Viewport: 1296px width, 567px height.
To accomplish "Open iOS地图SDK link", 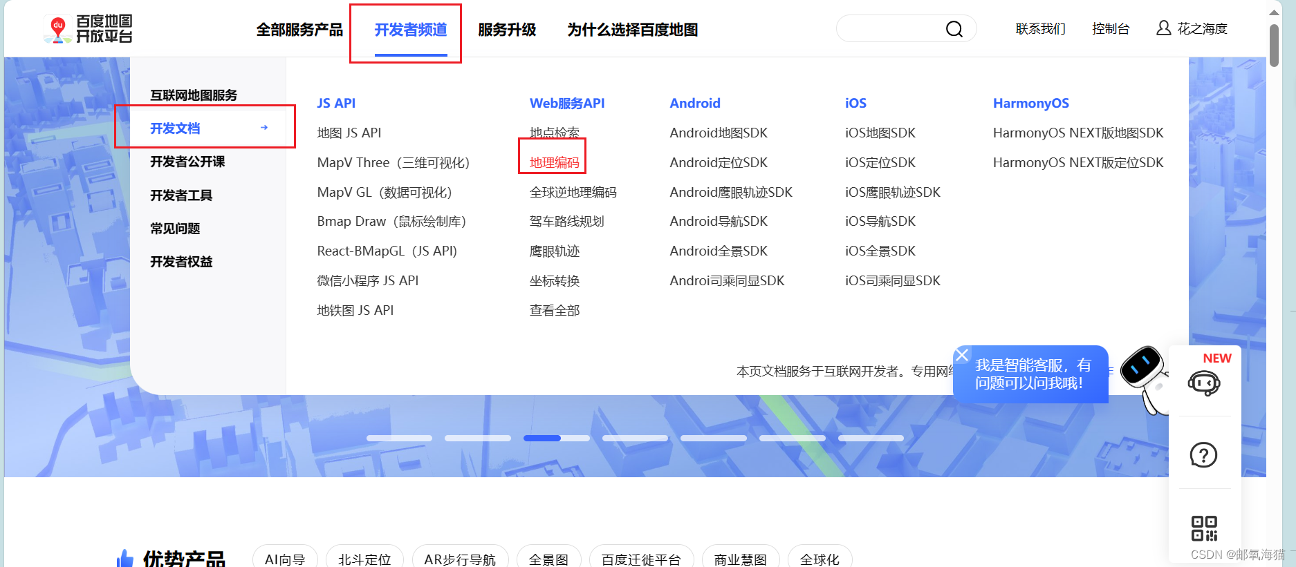I will point(880,133).
